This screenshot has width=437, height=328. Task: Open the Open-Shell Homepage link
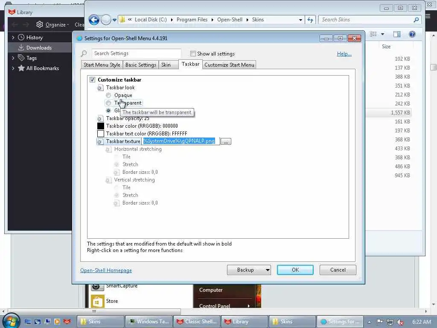click(x=106, y=270)
